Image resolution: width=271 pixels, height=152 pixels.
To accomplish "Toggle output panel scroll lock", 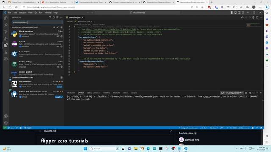I will (x=250, y=93).
